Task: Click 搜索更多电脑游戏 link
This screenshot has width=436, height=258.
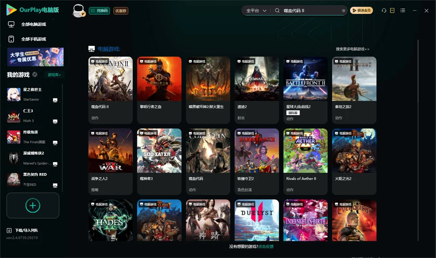Action: tap(352, 49)
